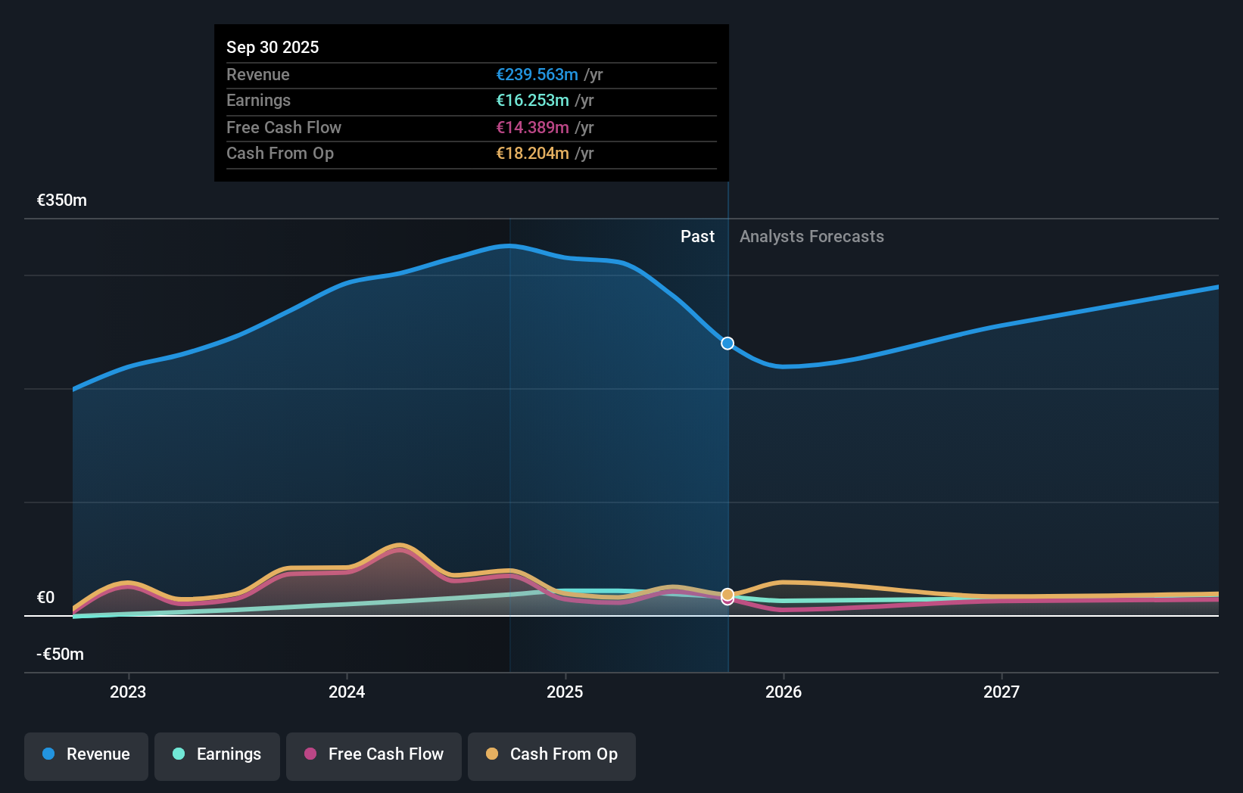The height and width of the screenshot is (793, 1243).
Task: Select the blue Revenue marker on the chart
Action: click(x=727, y=344)
